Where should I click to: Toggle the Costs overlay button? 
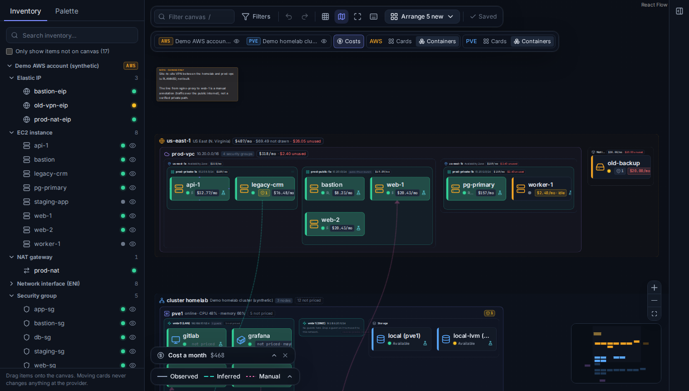click(x=349, y=41)
